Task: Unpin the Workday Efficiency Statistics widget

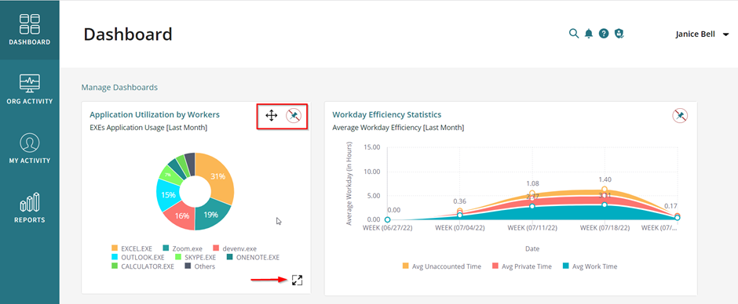Action: 680,116
